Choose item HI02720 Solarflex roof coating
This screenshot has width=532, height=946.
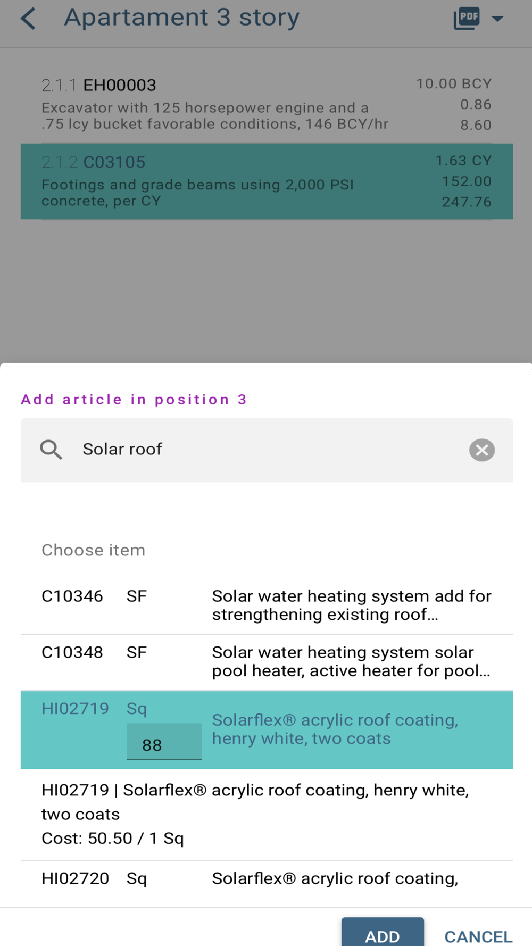266,878
